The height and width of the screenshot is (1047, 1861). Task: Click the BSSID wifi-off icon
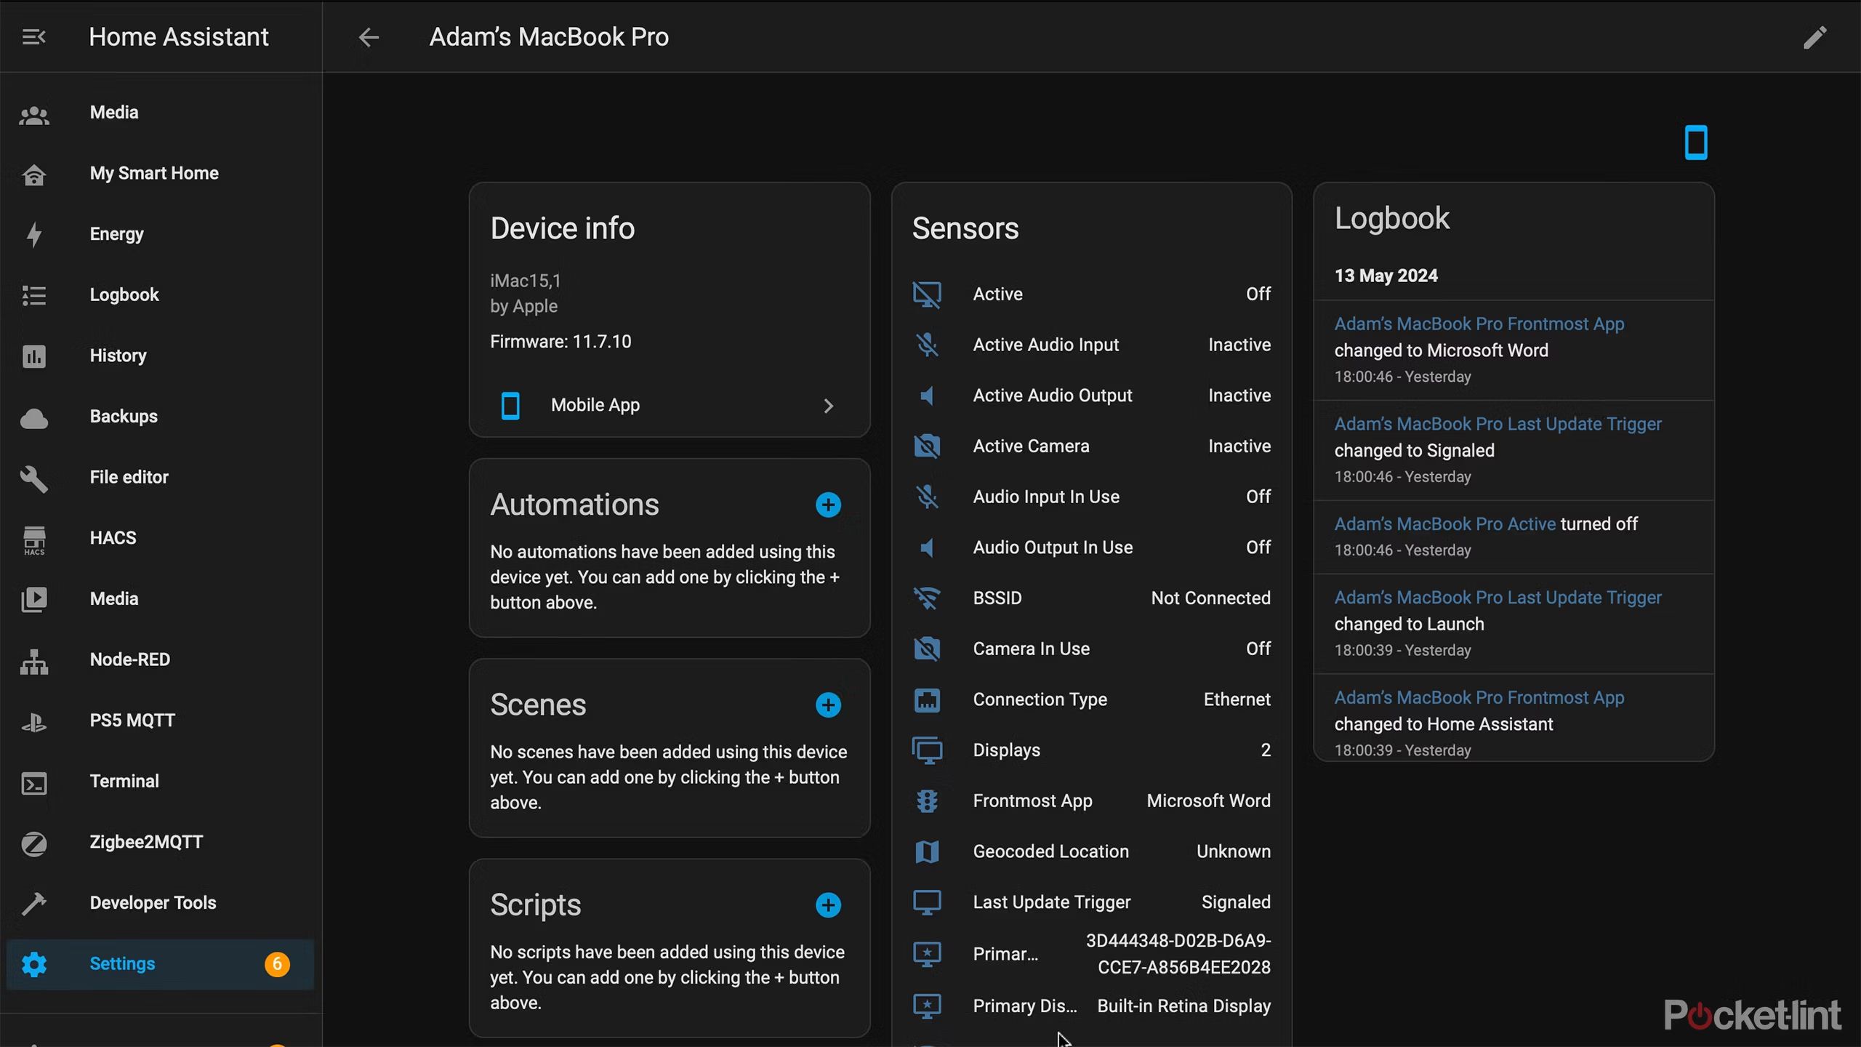(x=927, y=598)
